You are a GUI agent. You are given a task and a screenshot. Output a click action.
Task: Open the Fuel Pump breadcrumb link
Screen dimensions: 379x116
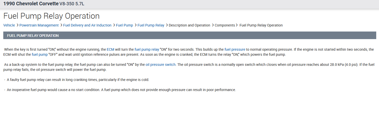click(124, 25)
